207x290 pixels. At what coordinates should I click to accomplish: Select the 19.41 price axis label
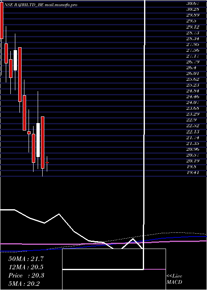click(193, 173)
